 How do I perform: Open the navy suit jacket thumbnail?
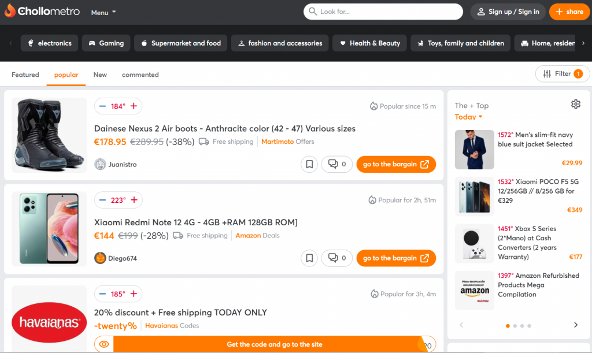[x=475, y=150]
